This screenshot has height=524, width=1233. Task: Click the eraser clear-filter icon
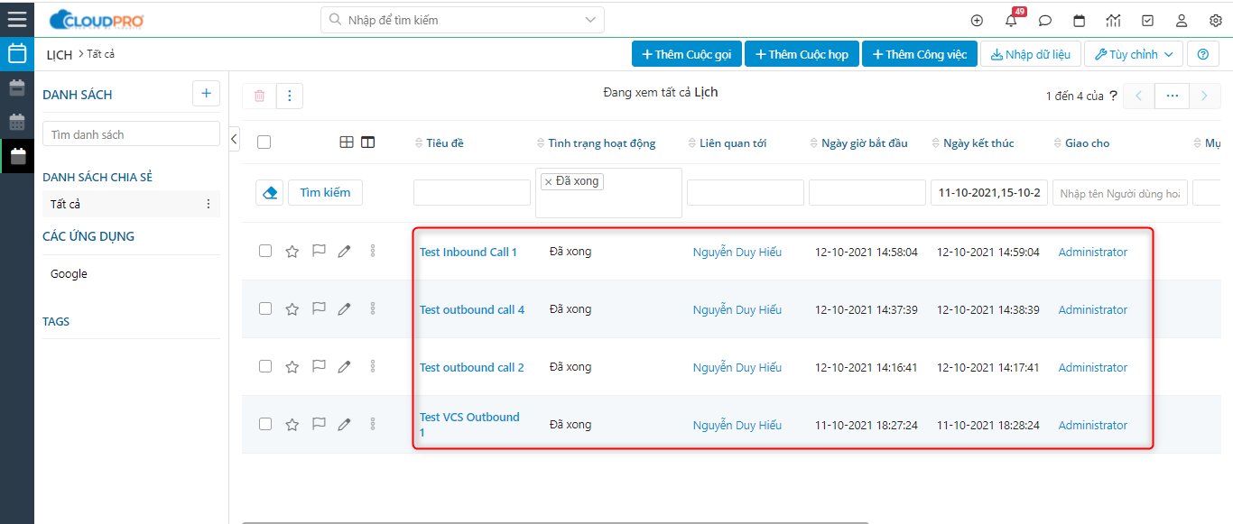coord(270,192)
